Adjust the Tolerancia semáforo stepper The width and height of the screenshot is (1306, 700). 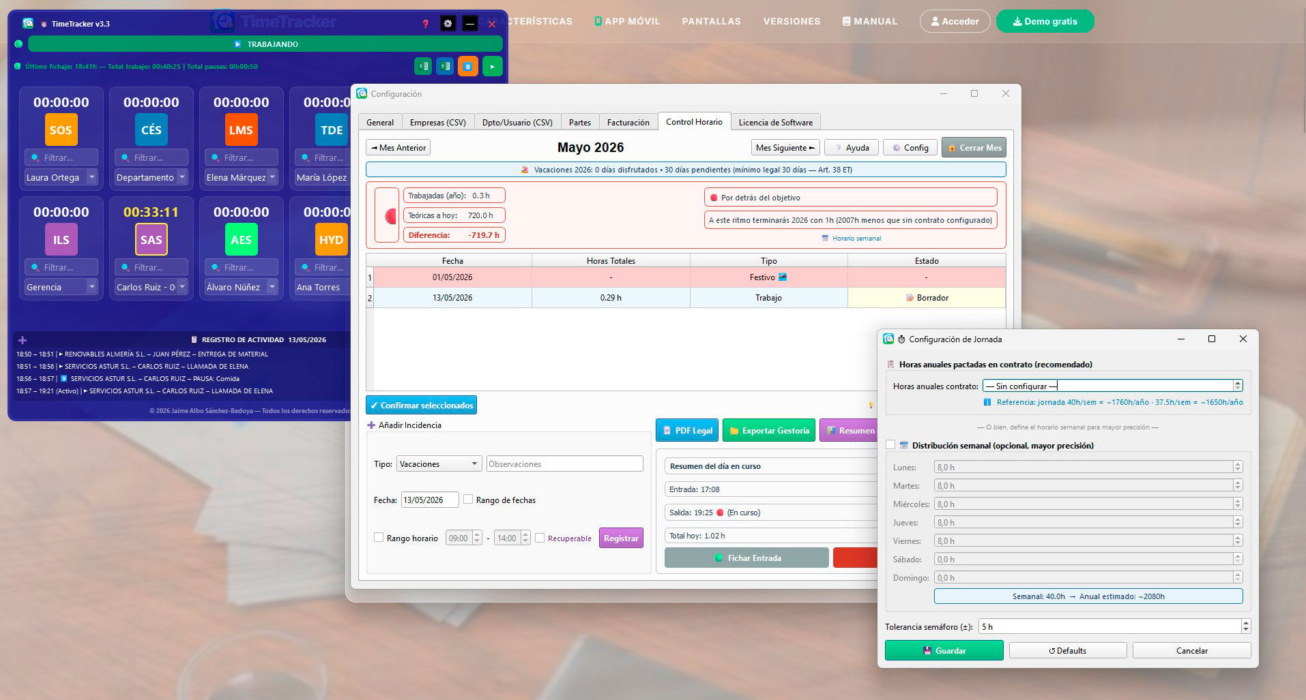pyautogui.click(x=1246, y=626)
